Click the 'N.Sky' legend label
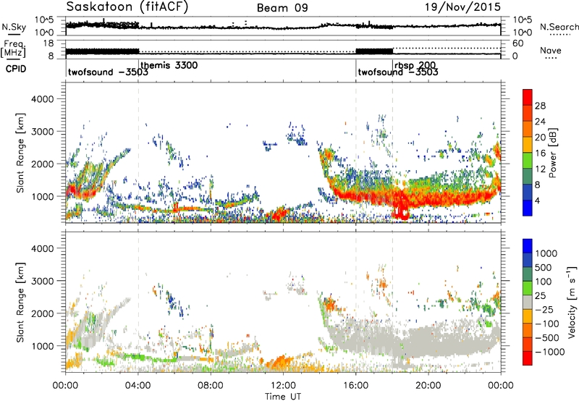579x401 pixels. [x=14, y=27]
